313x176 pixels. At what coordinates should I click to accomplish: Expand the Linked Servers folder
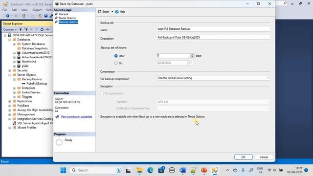[x=14, y=92]
